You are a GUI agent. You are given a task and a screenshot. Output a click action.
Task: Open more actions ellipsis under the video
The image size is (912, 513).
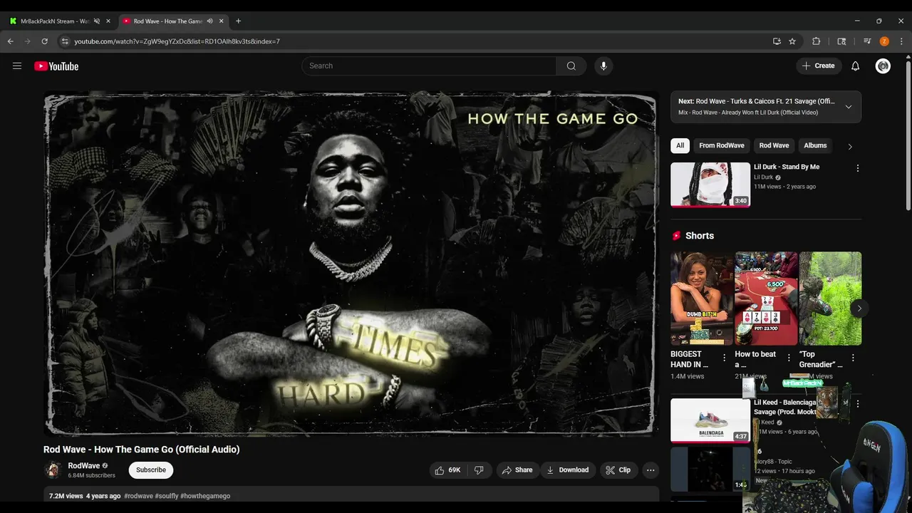650,470
